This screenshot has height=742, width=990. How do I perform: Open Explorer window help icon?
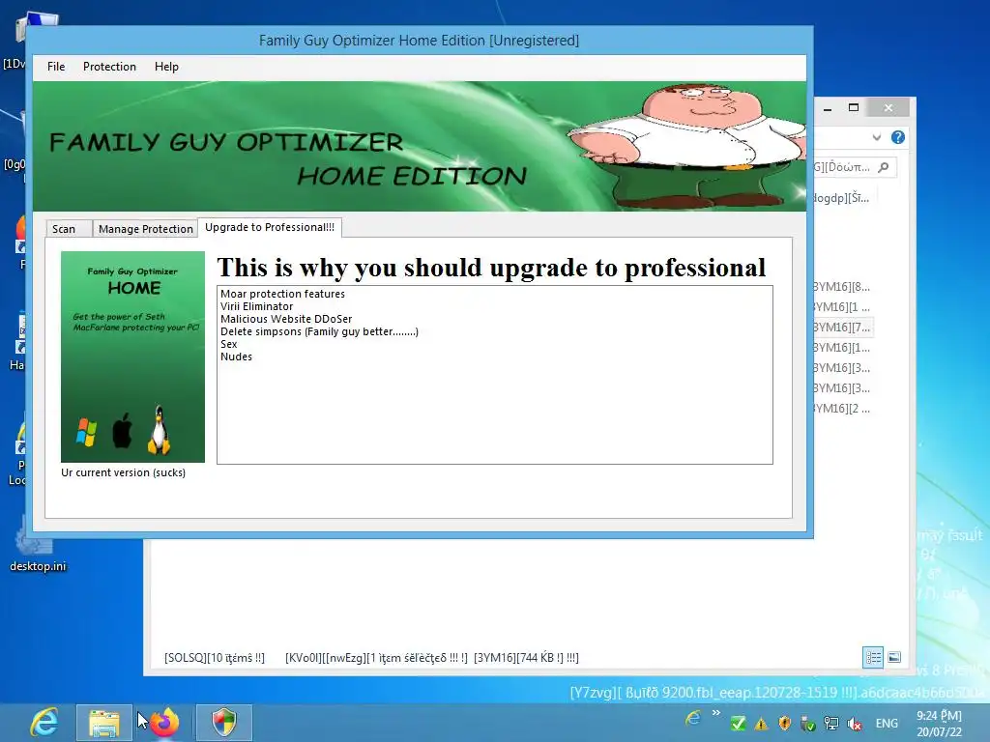click(x=898, y=137)
